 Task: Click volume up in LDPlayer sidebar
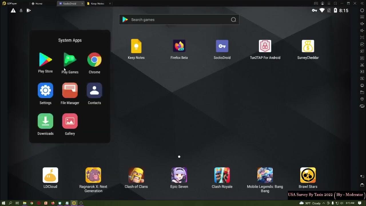coord(362,24)
